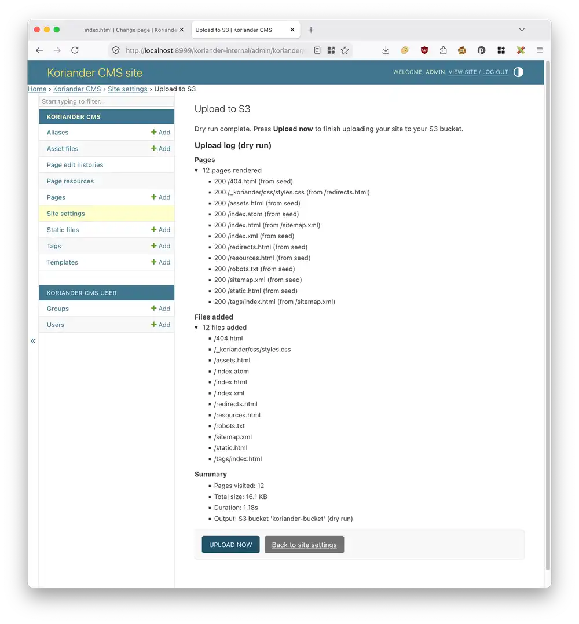
Task: Collapse the '12 pages rendered' disclosure triangle
Action: 196,170
